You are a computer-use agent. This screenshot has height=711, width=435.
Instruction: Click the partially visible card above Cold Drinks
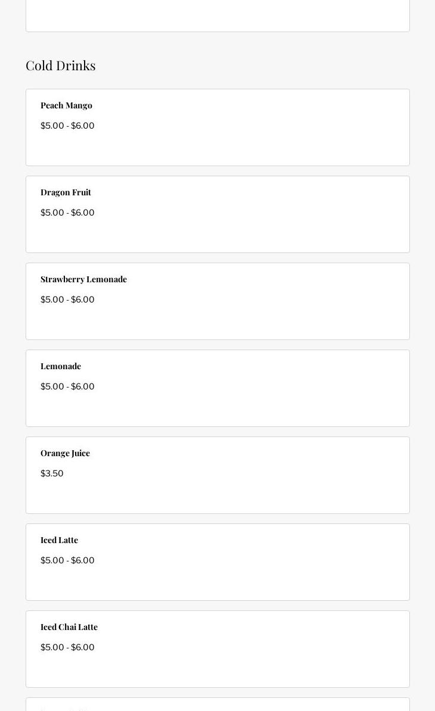[218, 15]
